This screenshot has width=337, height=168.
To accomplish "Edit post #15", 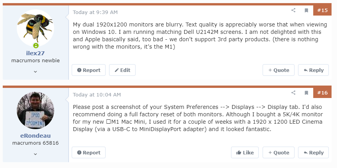I will click(122, 70).
